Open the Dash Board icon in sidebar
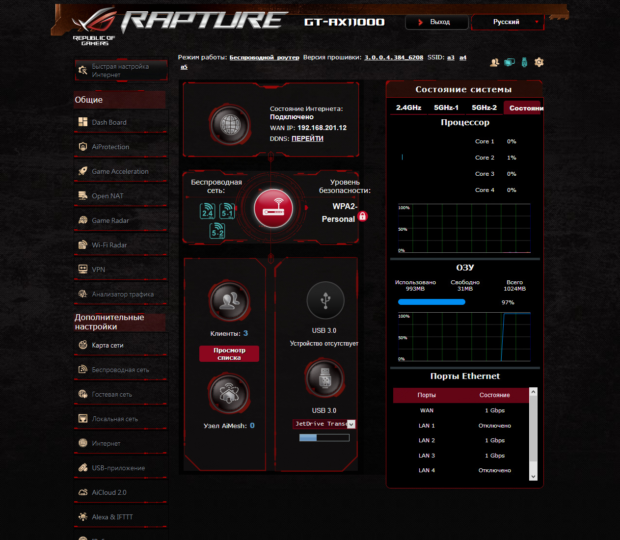Viewport: 620px width, 540px height. tap(83, 122)
